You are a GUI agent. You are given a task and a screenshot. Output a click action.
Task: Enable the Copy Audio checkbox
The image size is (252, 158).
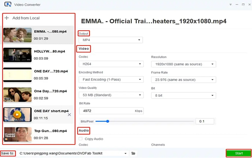pyautogui.click(x=81, y=139)
